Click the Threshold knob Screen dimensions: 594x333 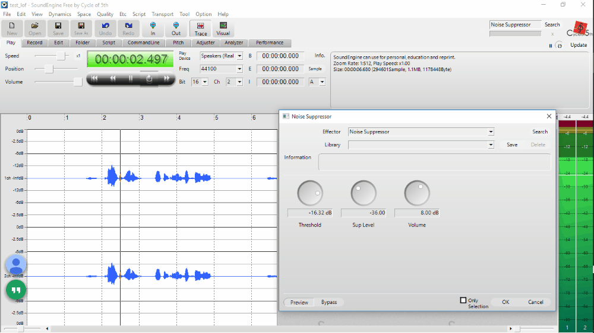pyautogui.click(x=310, y=193)
